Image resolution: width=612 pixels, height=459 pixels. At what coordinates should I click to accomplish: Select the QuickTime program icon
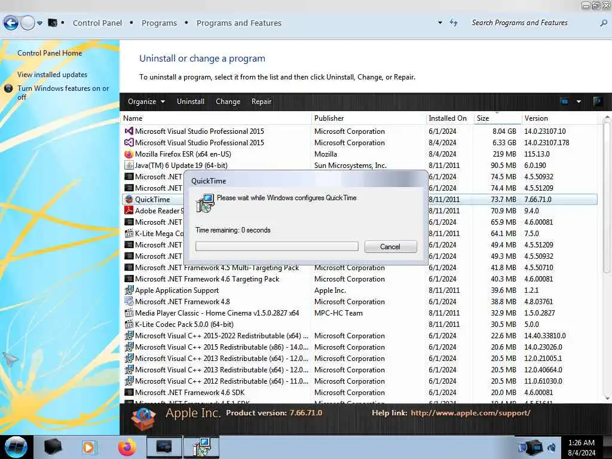coord(129,199)
